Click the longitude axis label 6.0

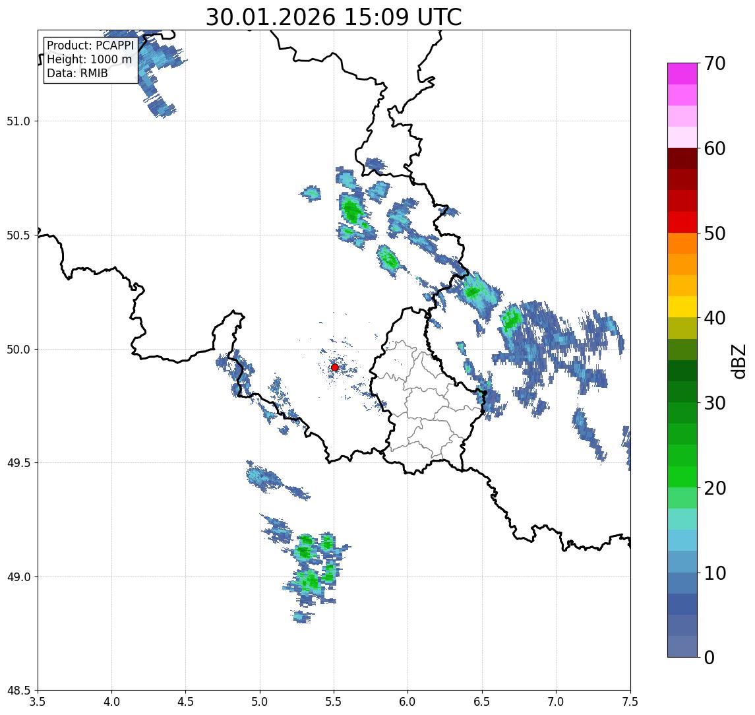pyautogui.click(x=408, y=702)
